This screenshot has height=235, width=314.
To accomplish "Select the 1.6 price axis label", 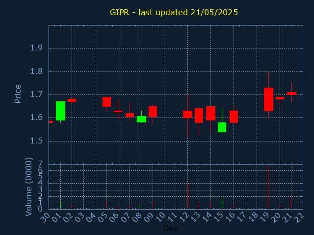I will [x=36, y=117].
